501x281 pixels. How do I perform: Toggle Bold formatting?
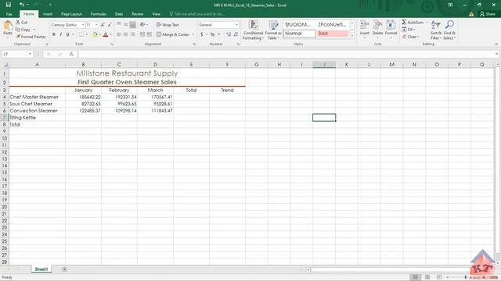tap(54, 34)
